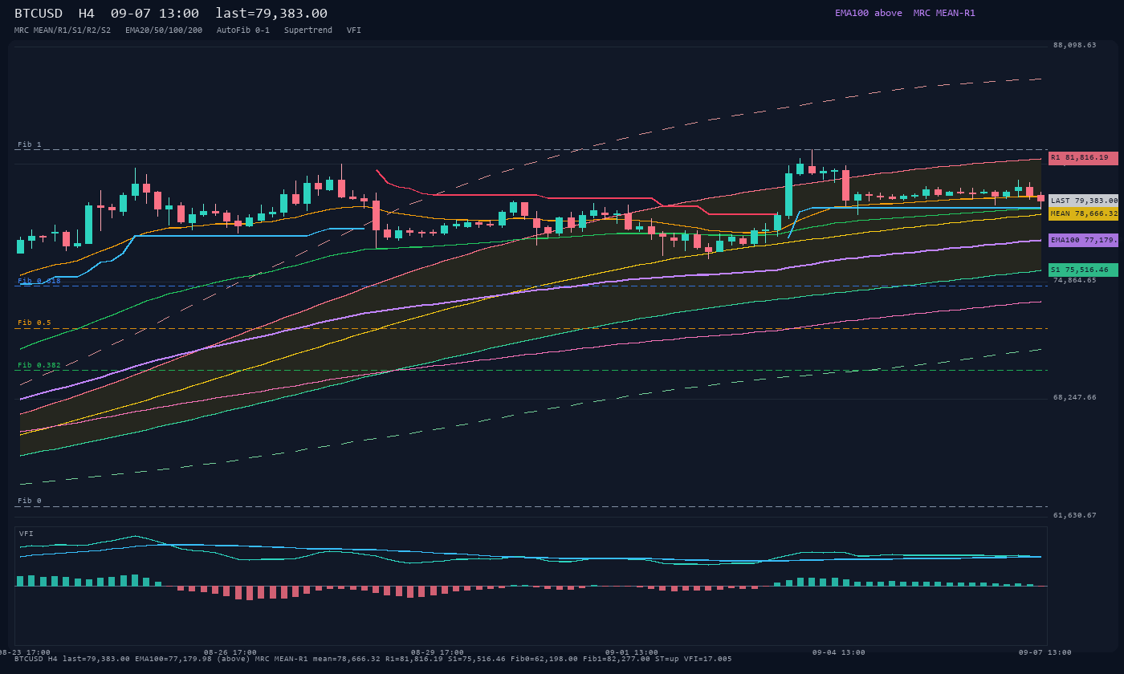This screenshot has width=1124, height=674.
Task: Click the 08-26 17:00 time axis label
Action: pyautogui.click(x=230, y=652)
